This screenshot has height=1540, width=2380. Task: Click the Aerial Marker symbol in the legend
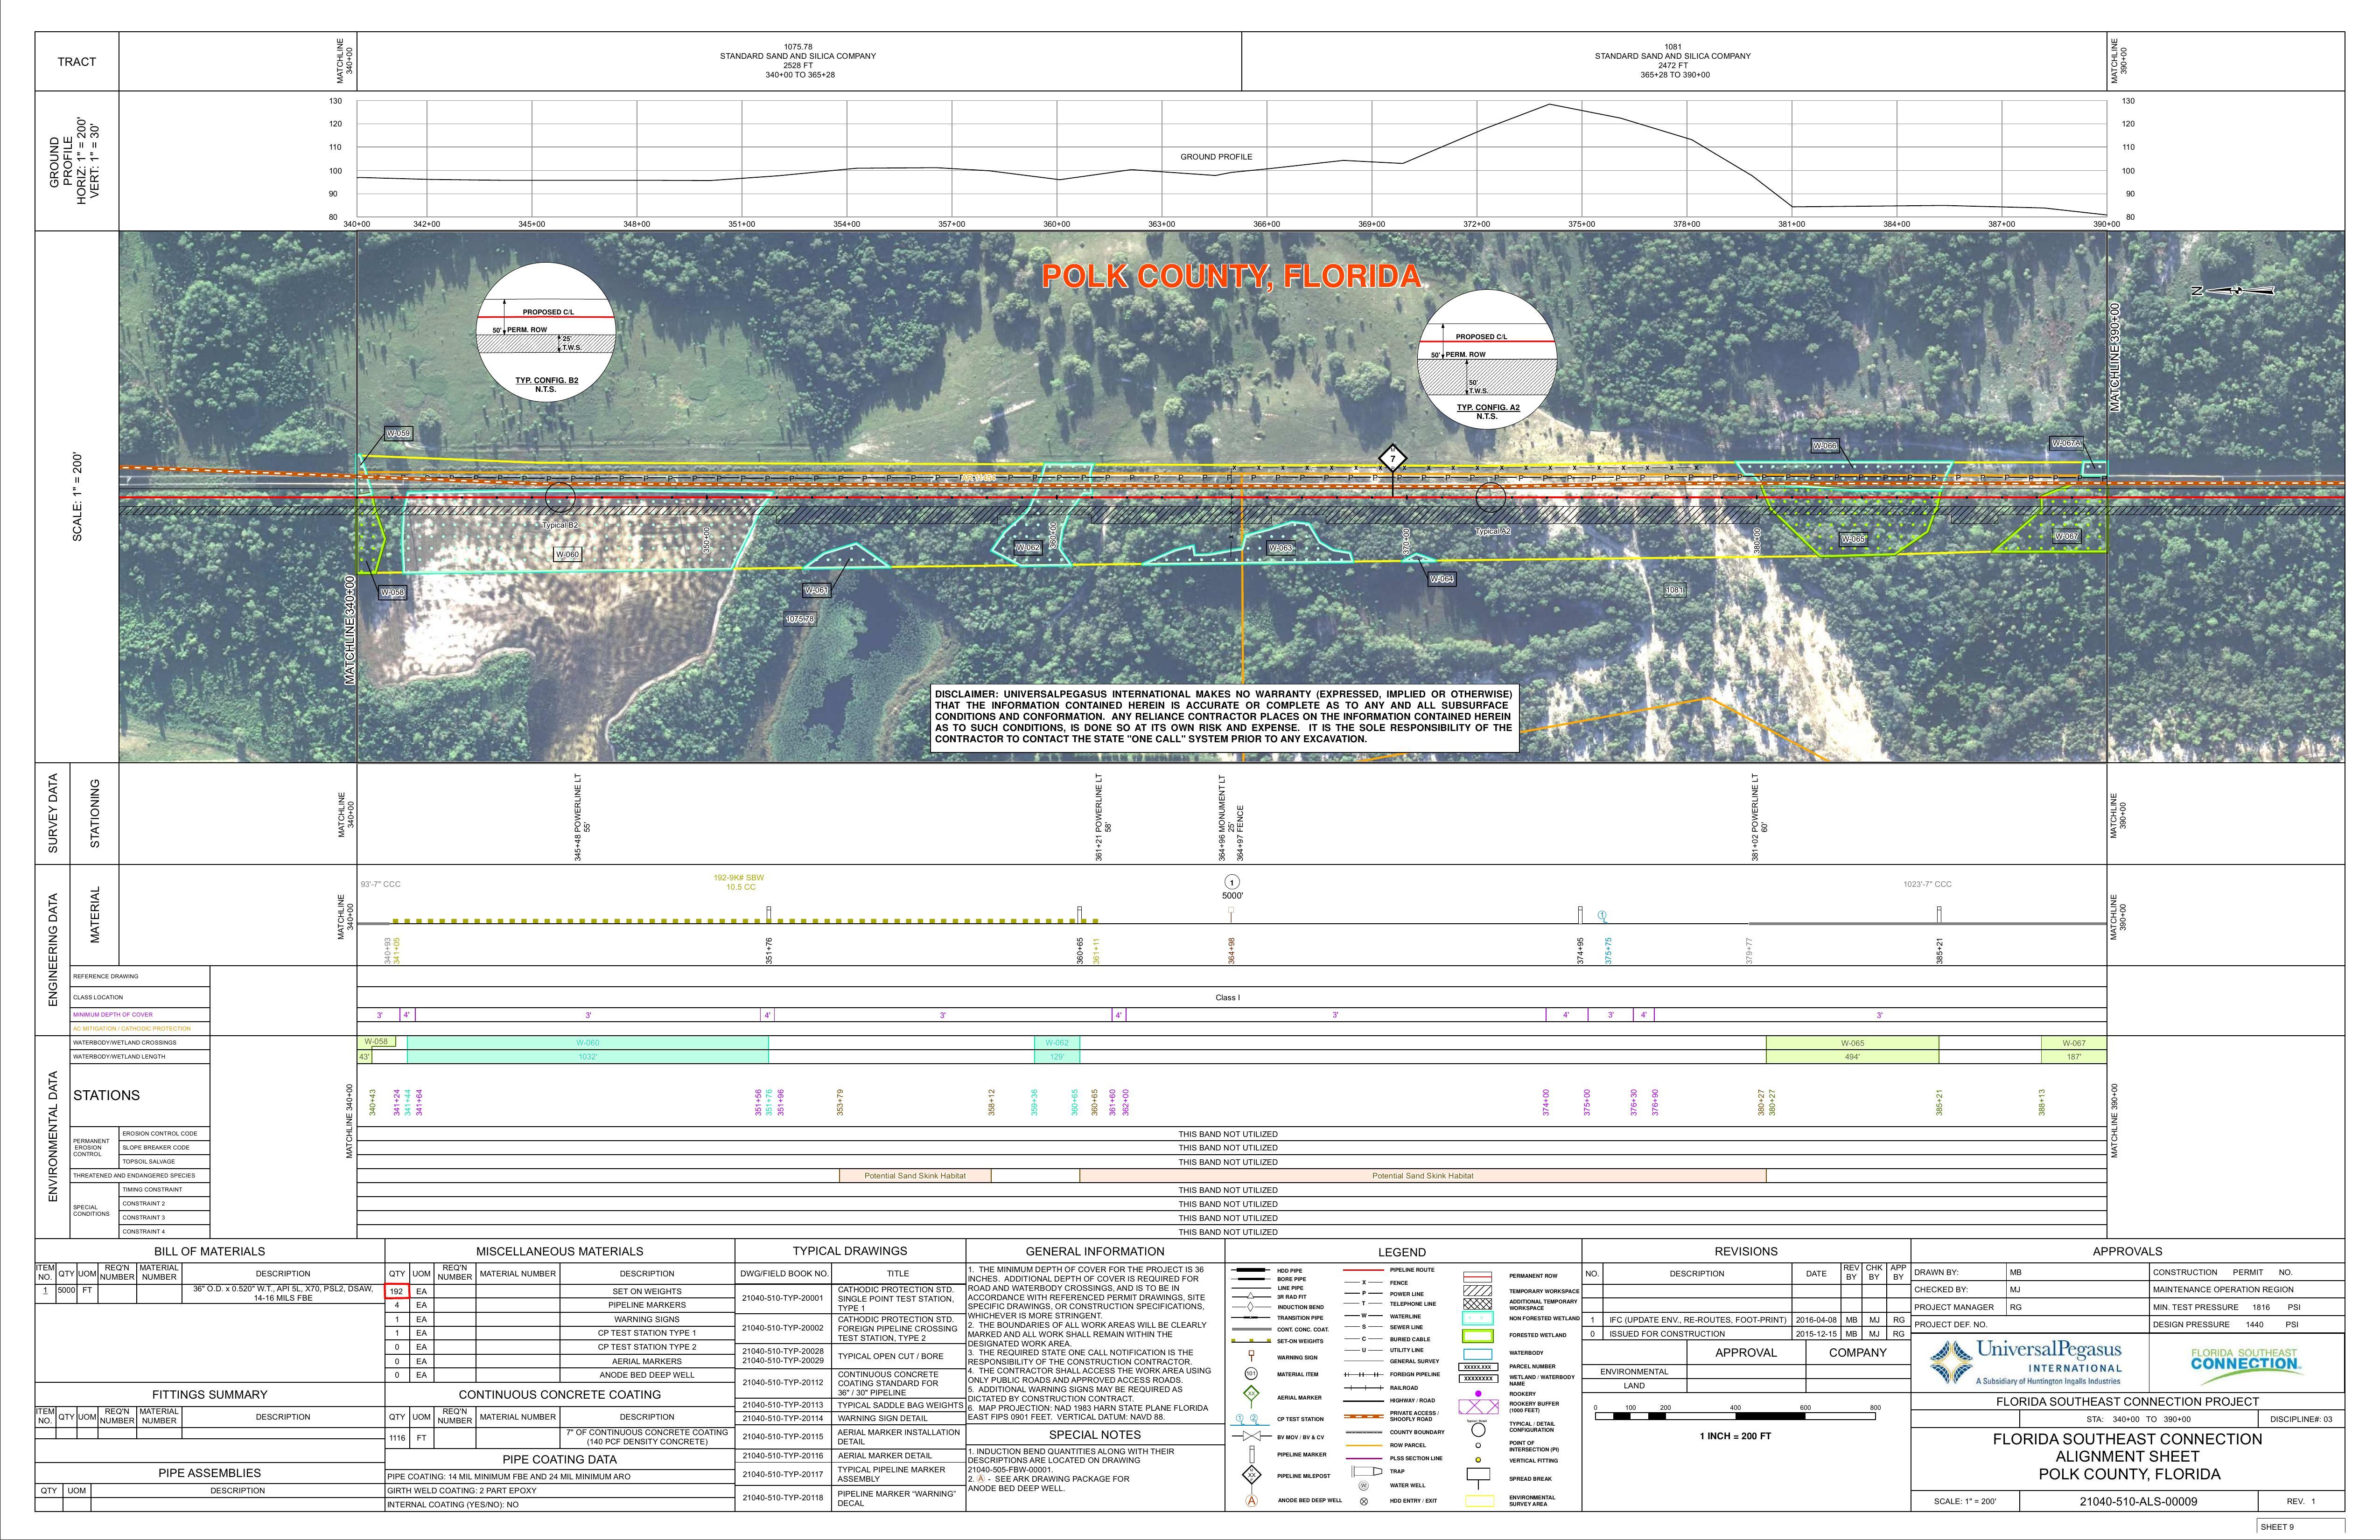pyautogui.click(x=1251, y=1394)
